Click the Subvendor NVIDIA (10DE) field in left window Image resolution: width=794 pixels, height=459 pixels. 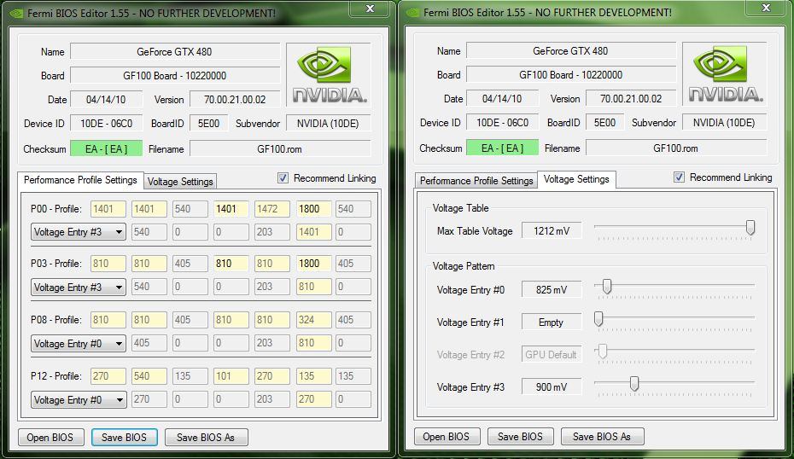coord(328,124)
